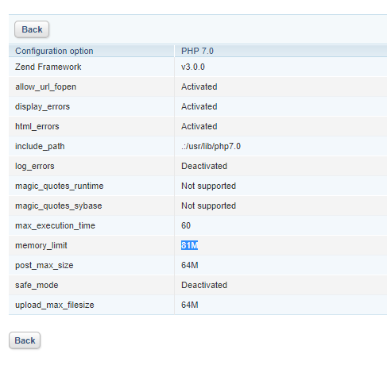Click the safe_mode Deactivated value

pyautogui.click(x=204, y=285)
